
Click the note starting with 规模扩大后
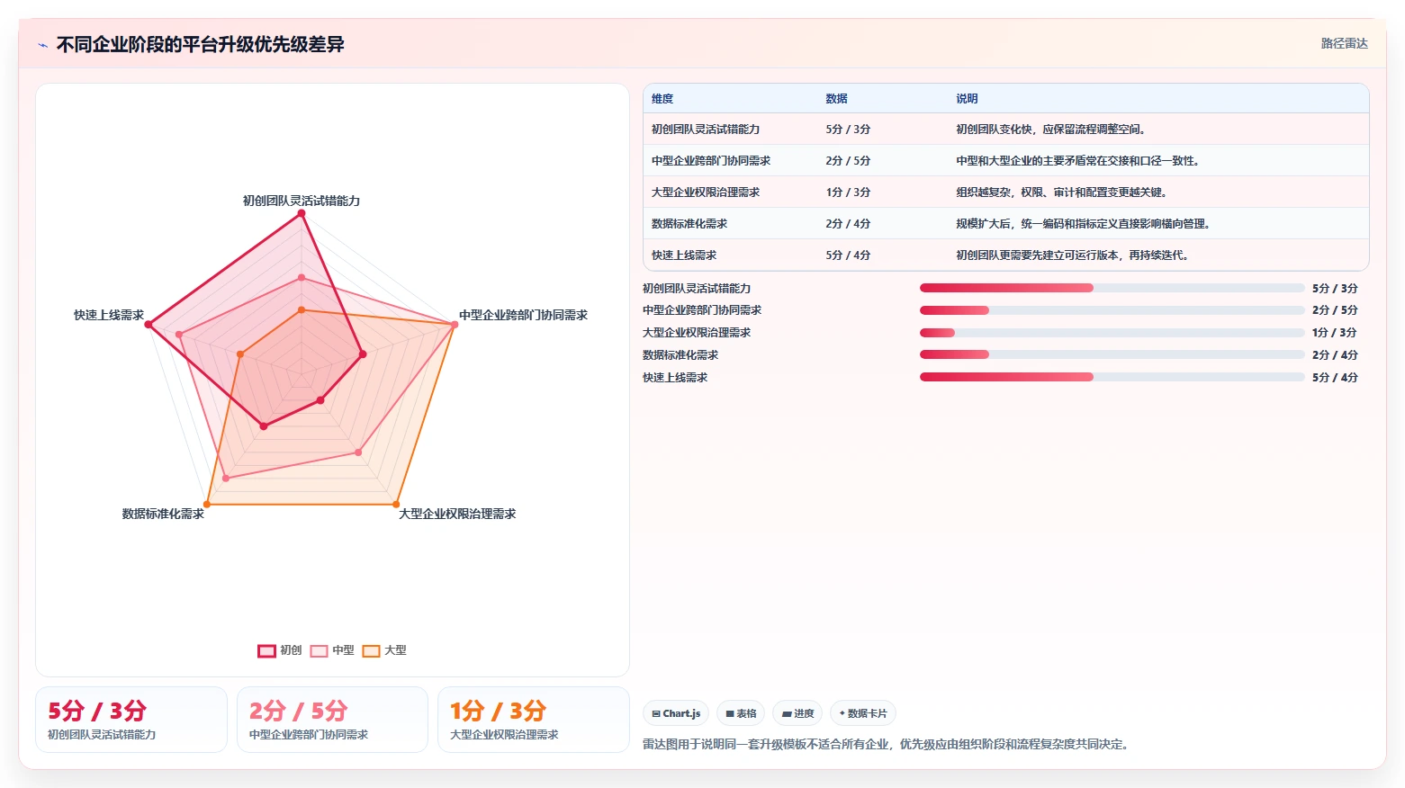1085,224
